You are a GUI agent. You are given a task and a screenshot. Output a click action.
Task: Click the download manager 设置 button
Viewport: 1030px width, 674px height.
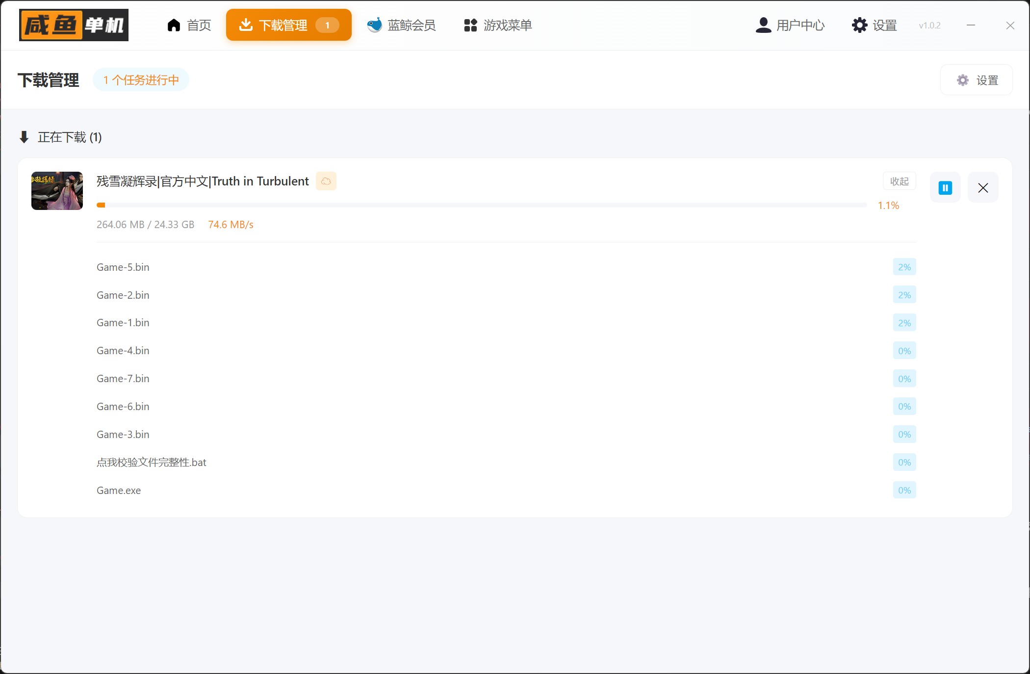977,80
